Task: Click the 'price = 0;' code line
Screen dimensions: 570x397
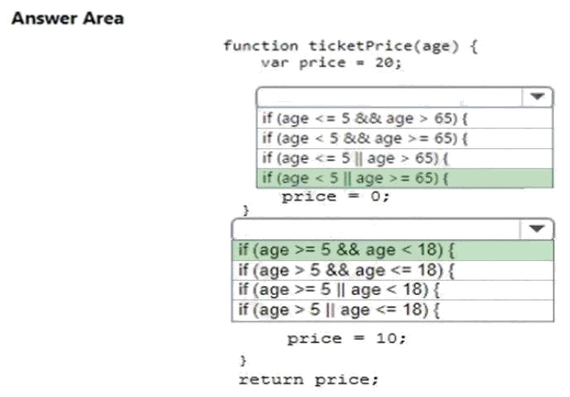Action: 335,196
